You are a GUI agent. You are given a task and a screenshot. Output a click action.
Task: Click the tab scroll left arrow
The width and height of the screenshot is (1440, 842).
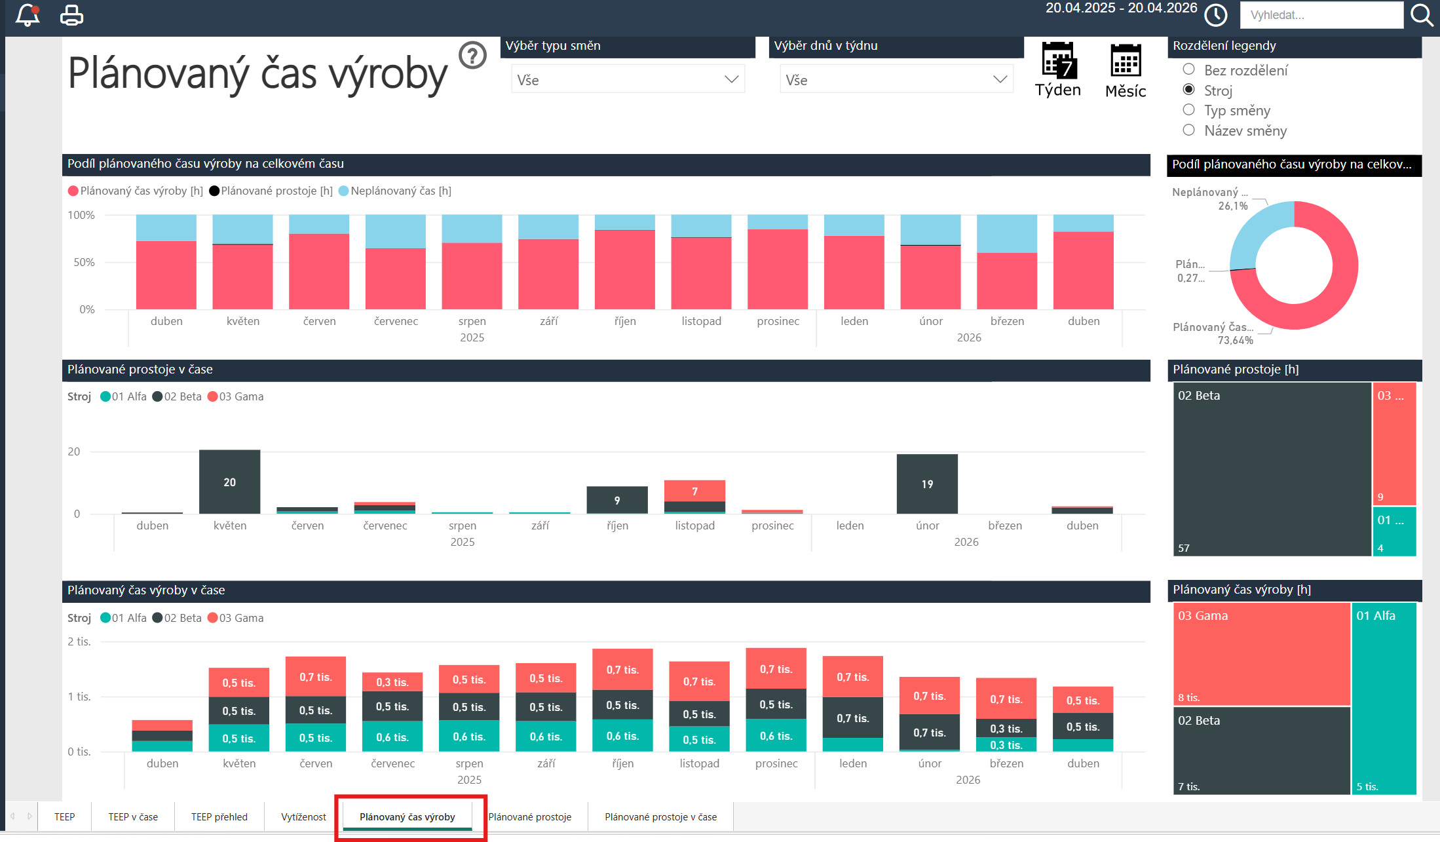[12, 816]
